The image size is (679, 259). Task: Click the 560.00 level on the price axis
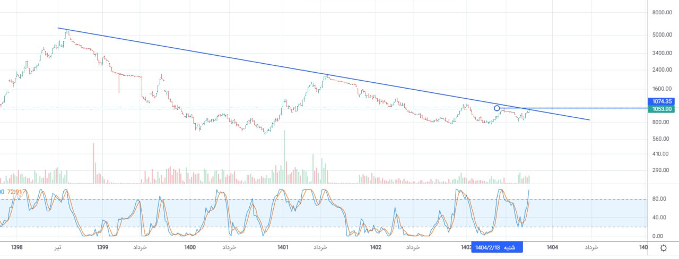point(662,139)
